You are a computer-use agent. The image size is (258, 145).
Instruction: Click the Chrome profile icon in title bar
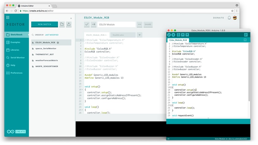pos(237,5)
